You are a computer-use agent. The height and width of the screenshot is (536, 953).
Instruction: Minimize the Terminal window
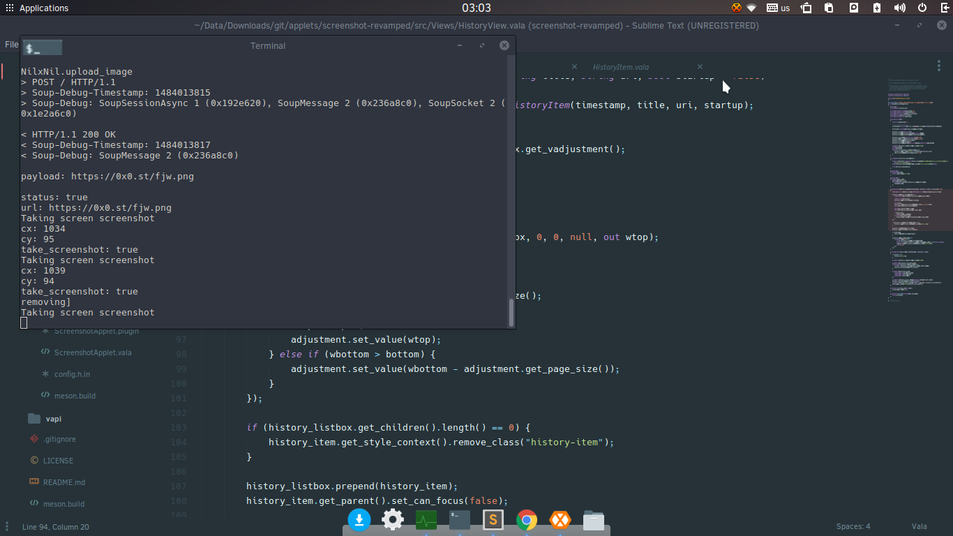(x=460, y=45)
